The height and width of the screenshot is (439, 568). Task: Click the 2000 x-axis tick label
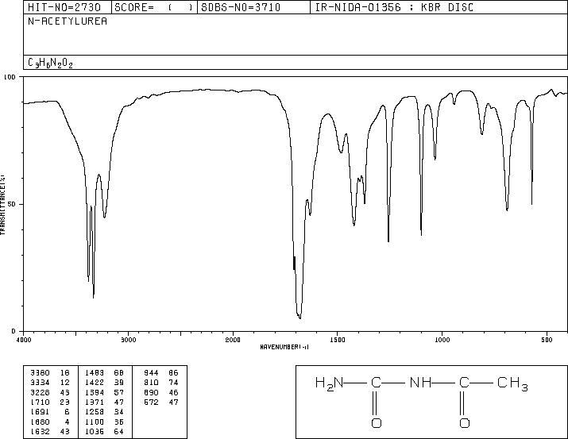233,340
